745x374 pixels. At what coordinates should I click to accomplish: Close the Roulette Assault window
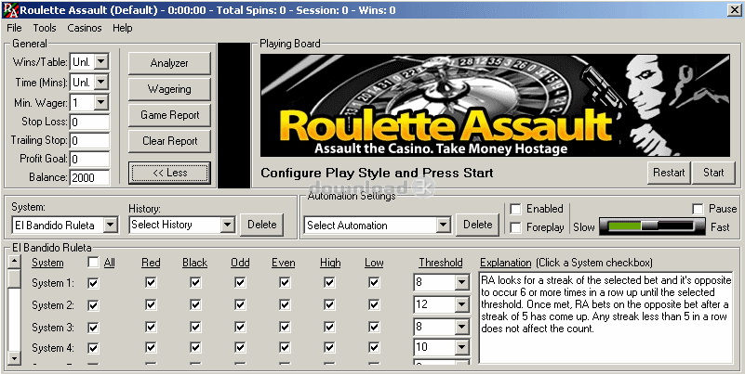[734, 9]
